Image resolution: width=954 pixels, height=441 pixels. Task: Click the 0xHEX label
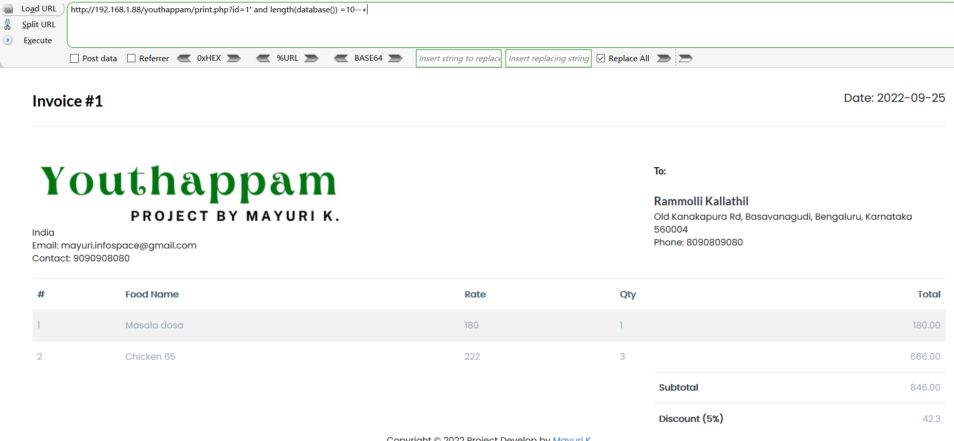pyautogui.click(x=209, y=58)
